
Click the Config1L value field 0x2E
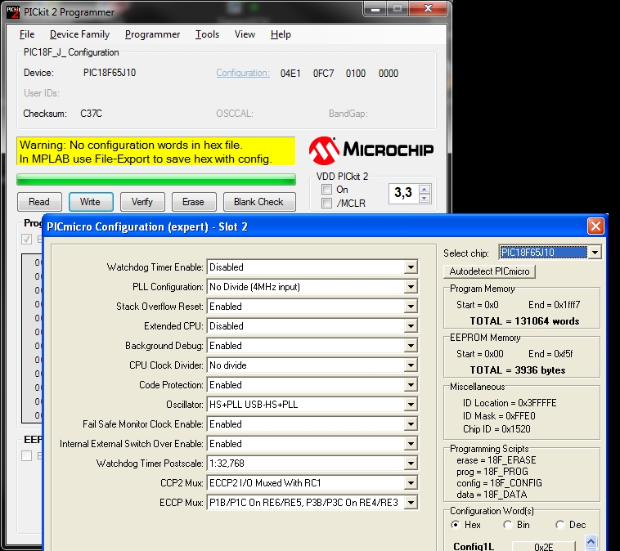(x=543, y=546)
